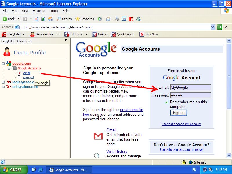Screen dimensions: 232x174
Task: Open the File menu
Action: (5, 11)
